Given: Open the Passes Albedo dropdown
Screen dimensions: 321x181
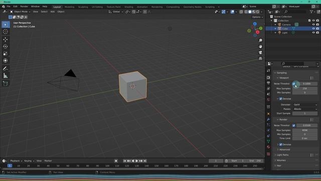Looking at the screenshot, I should point(305,109).
